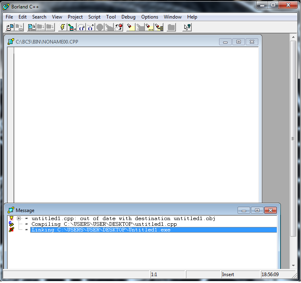
Task: Click the second grayed-out folder Build icon
Action: coord(50,27)
